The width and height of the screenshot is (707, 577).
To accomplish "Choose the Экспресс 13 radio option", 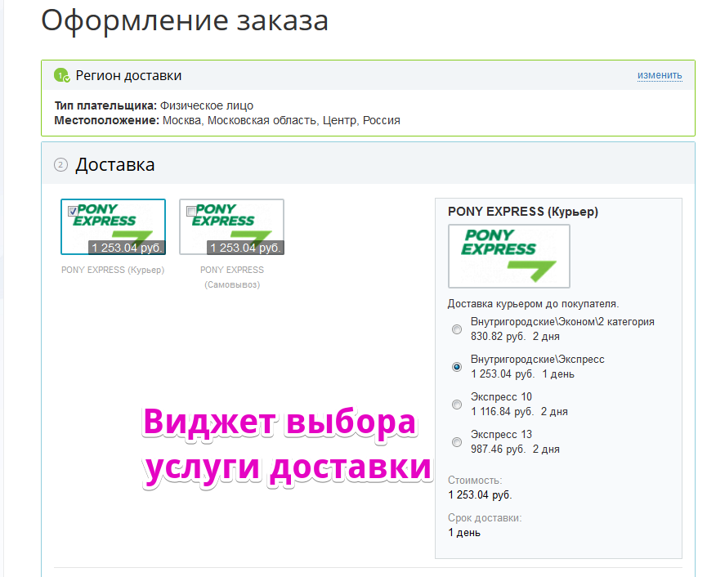I will (457, 442).
